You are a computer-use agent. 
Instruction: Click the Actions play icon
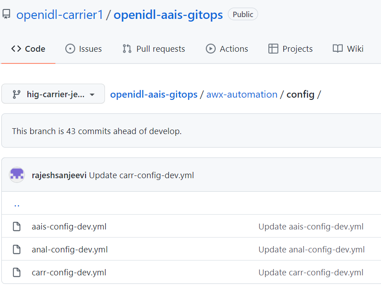[211, 49]
